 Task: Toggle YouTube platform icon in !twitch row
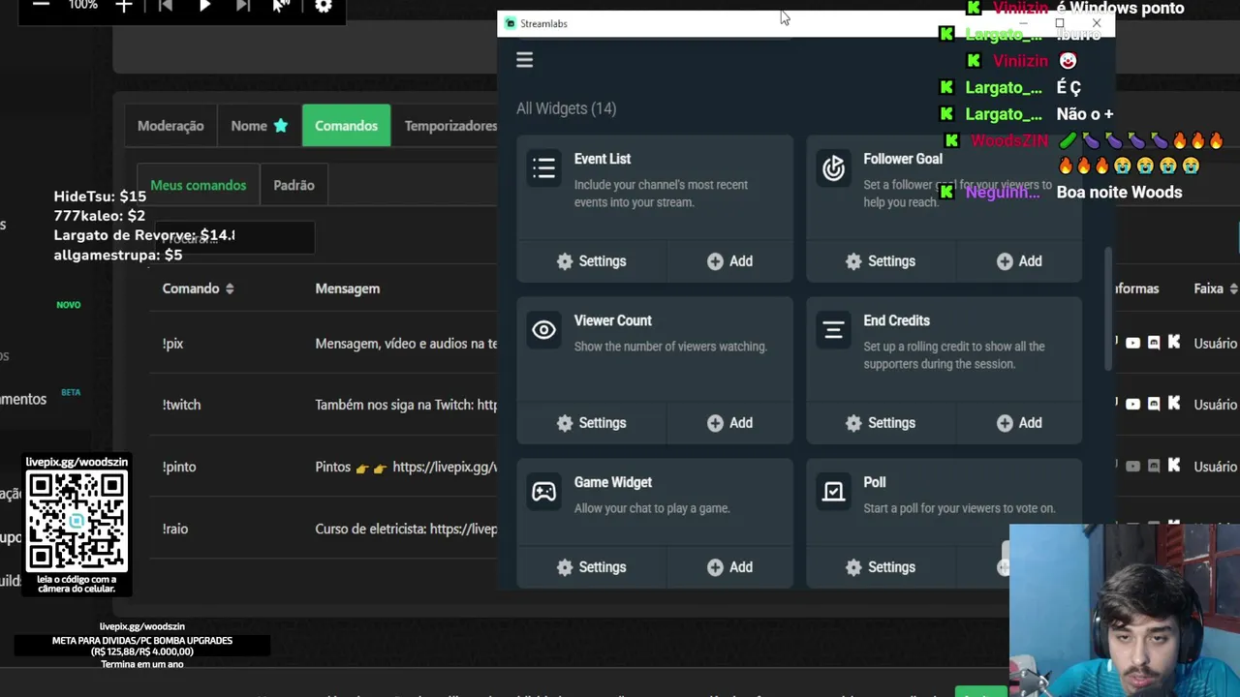pyautogui.click(x=1132, y=404)
